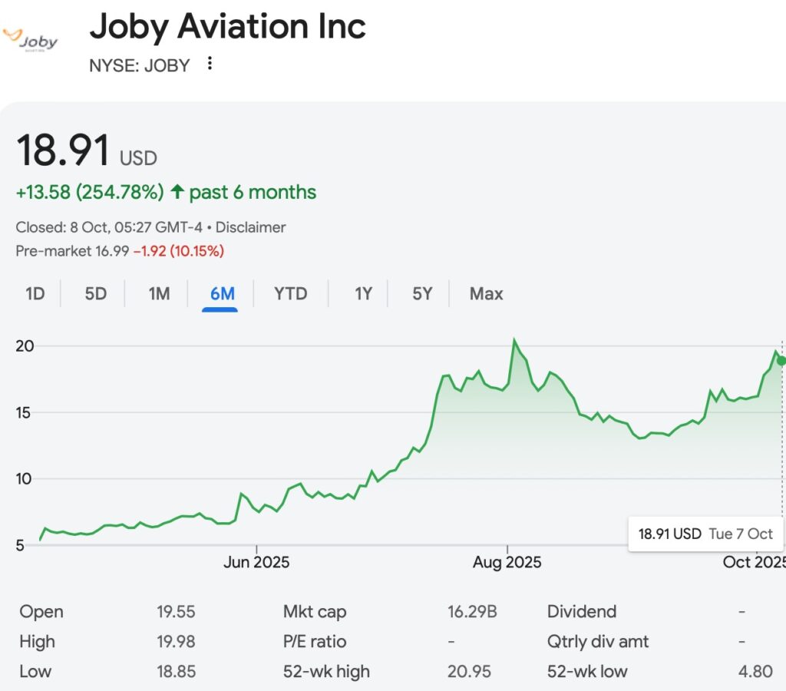This screenshot has height=691, width=786.
Task: Click the Joby company logo
Action: coord(31,40)
